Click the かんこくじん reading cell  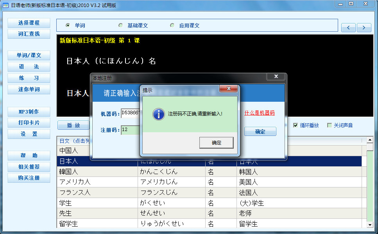(172, 171)
